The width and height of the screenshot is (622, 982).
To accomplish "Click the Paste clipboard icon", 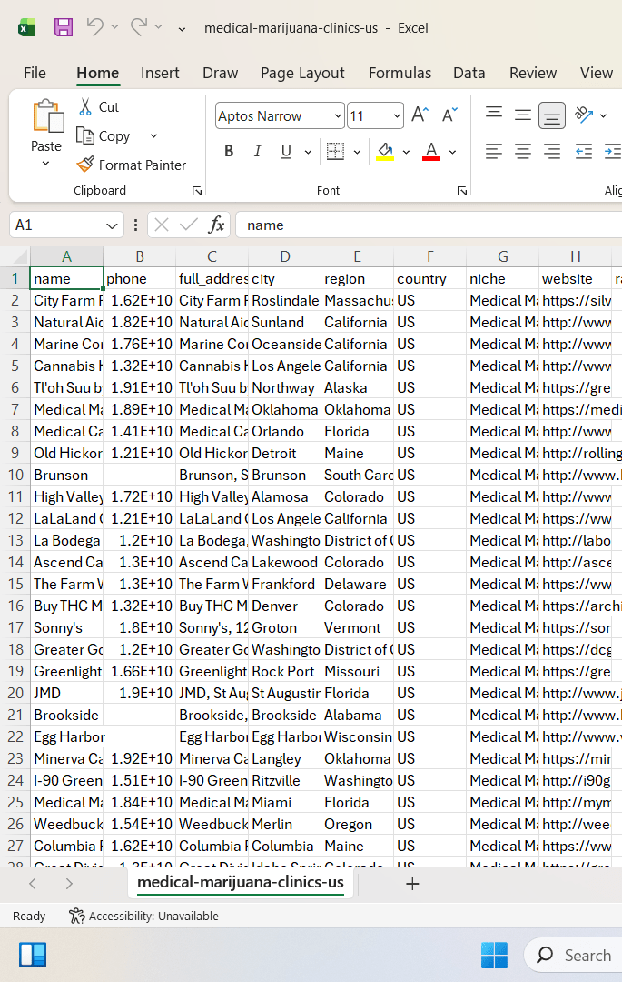I will tap(47, 116).
